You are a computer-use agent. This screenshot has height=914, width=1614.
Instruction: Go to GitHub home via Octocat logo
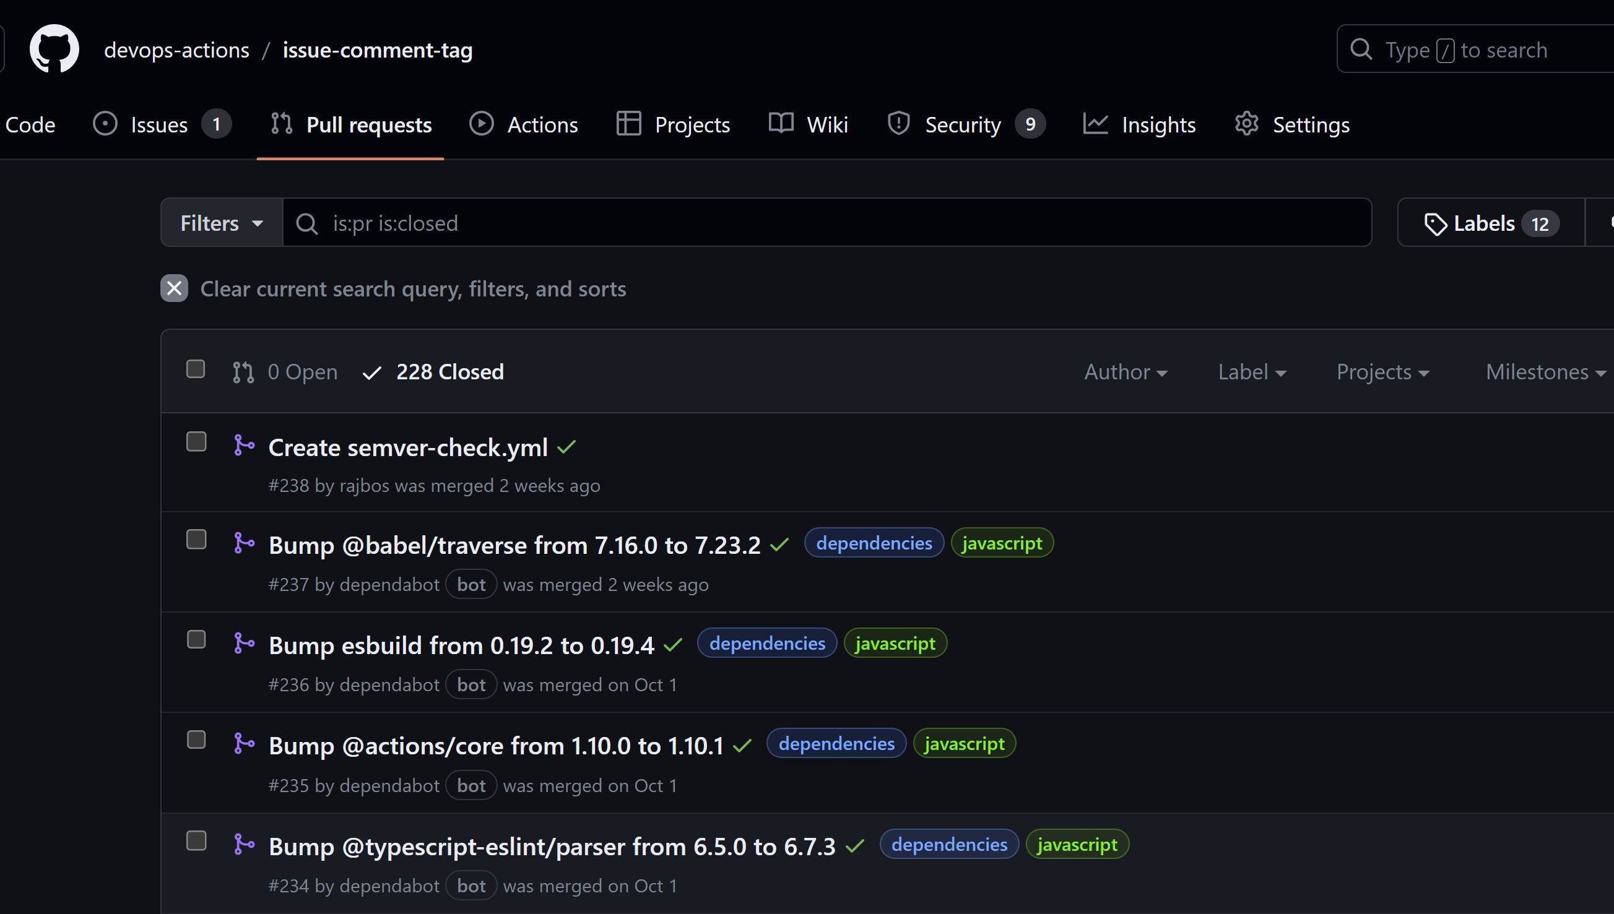pyautogui.click(x=54, y=49)
